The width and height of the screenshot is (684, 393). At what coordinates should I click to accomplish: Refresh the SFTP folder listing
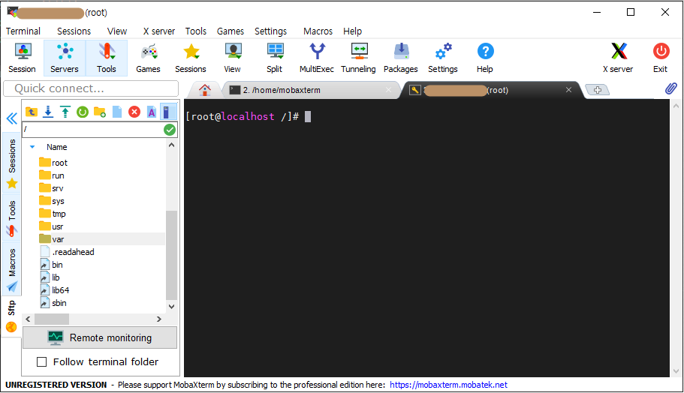click(83, 112)
